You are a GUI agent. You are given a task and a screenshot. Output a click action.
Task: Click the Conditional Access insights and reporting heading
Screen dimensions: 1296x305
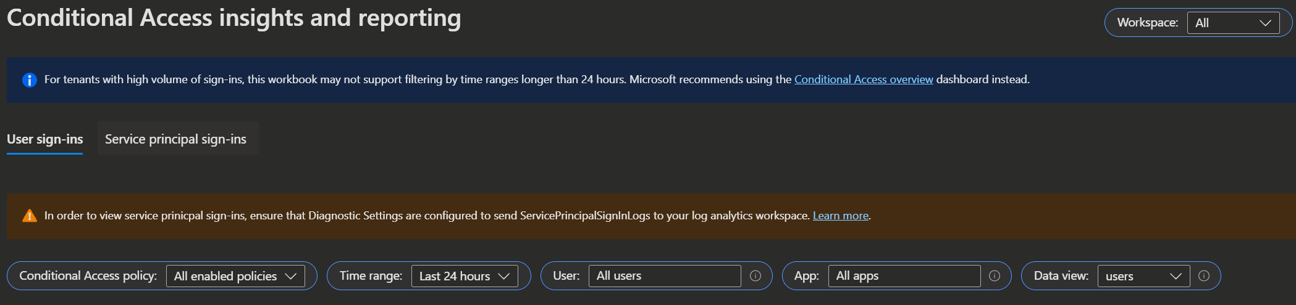(234, 18)
